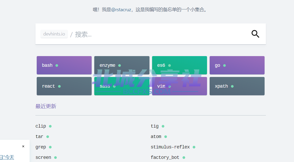Visit the @rstacruz profile link
The height and width of the screenshot is (162, 294).
[121, 10]
